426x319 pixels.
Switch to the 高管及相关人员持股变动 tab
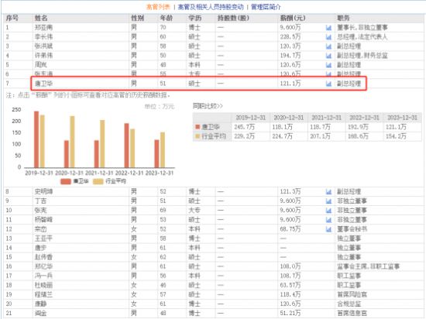point(211,7)
